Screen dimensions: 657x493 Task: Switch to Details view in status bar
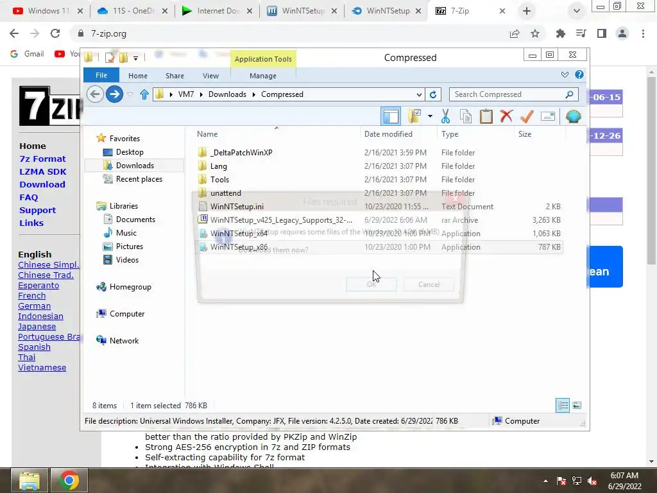(x=563, y=406)
